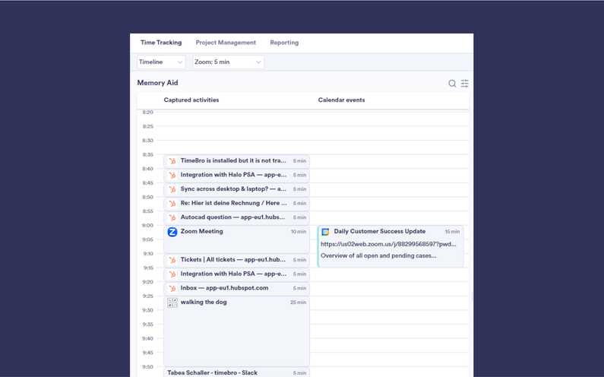Select the Autocad question activity
Viewport: 604px width, 377px height.
[x=236, y=217]
